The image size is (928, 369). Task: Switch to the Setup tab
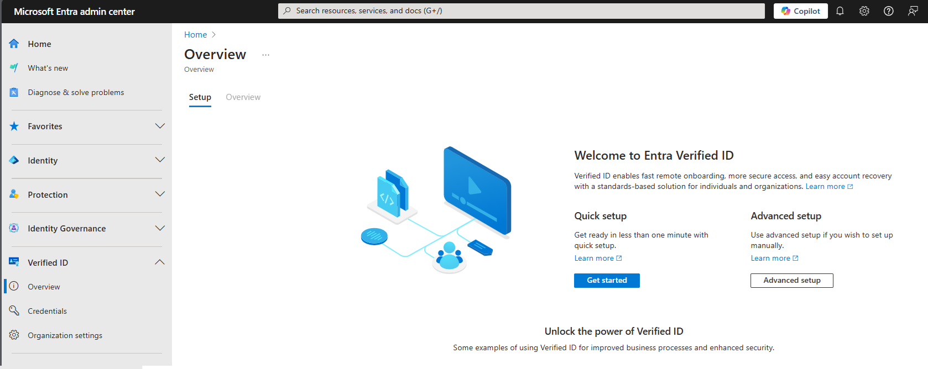click(x=200, y=98)
